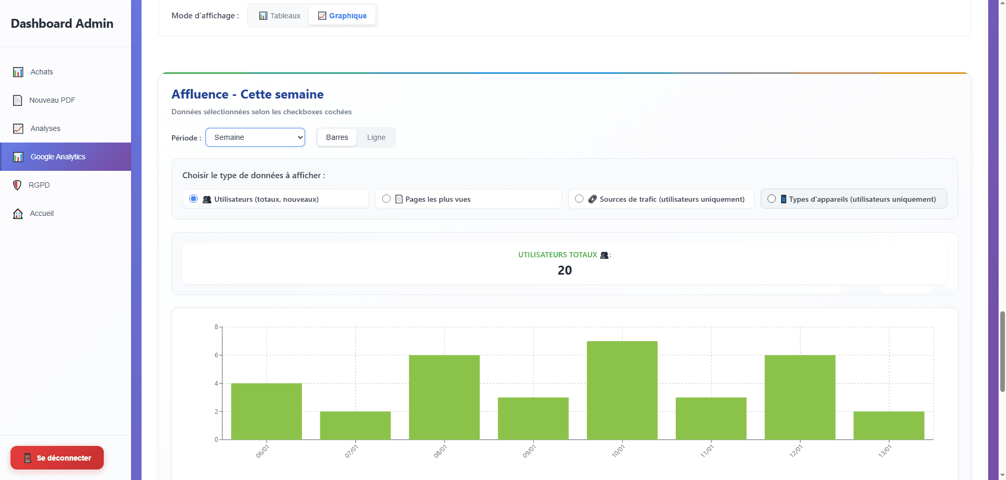The height and width of the screenshot is (480, 1006).
Task: Select Types d'appareils radio button
Action: point(772,199)
